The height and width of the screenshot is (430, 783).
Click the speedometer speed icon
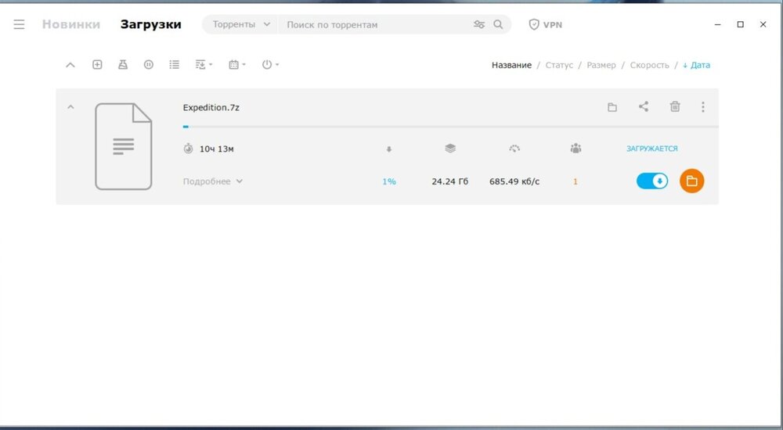click(x=514, y=149)
